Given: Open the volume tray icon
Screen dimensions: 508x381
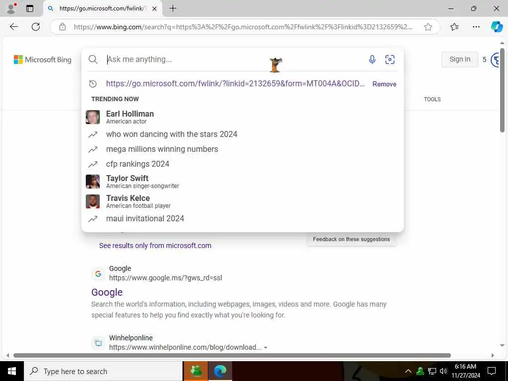Looking at the screenshot, I should point(444,371).
